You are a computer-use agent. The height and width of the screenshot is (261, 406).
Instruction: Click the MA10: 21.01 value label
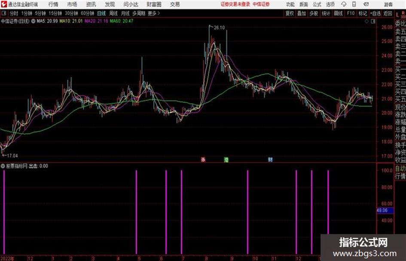pyautogui.click(x=71, y=21)
